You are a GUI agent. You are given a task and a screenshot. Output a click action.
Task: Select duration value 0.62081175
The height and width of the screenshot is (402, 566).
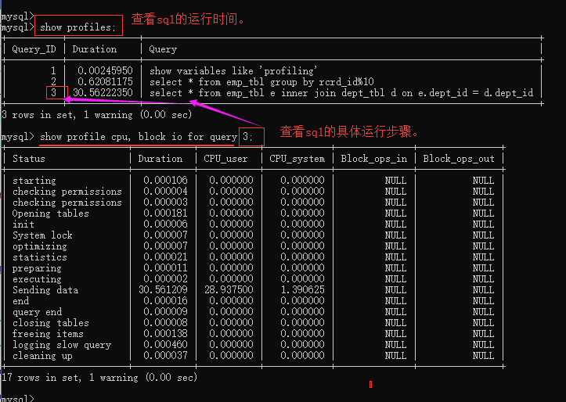click(x=105, y=82)
